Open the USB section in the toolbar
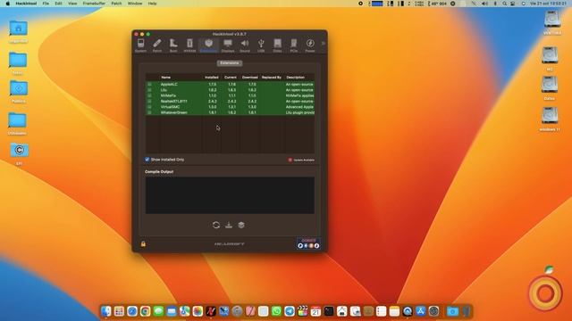572x321 pixels. click(x=261, y=45)
